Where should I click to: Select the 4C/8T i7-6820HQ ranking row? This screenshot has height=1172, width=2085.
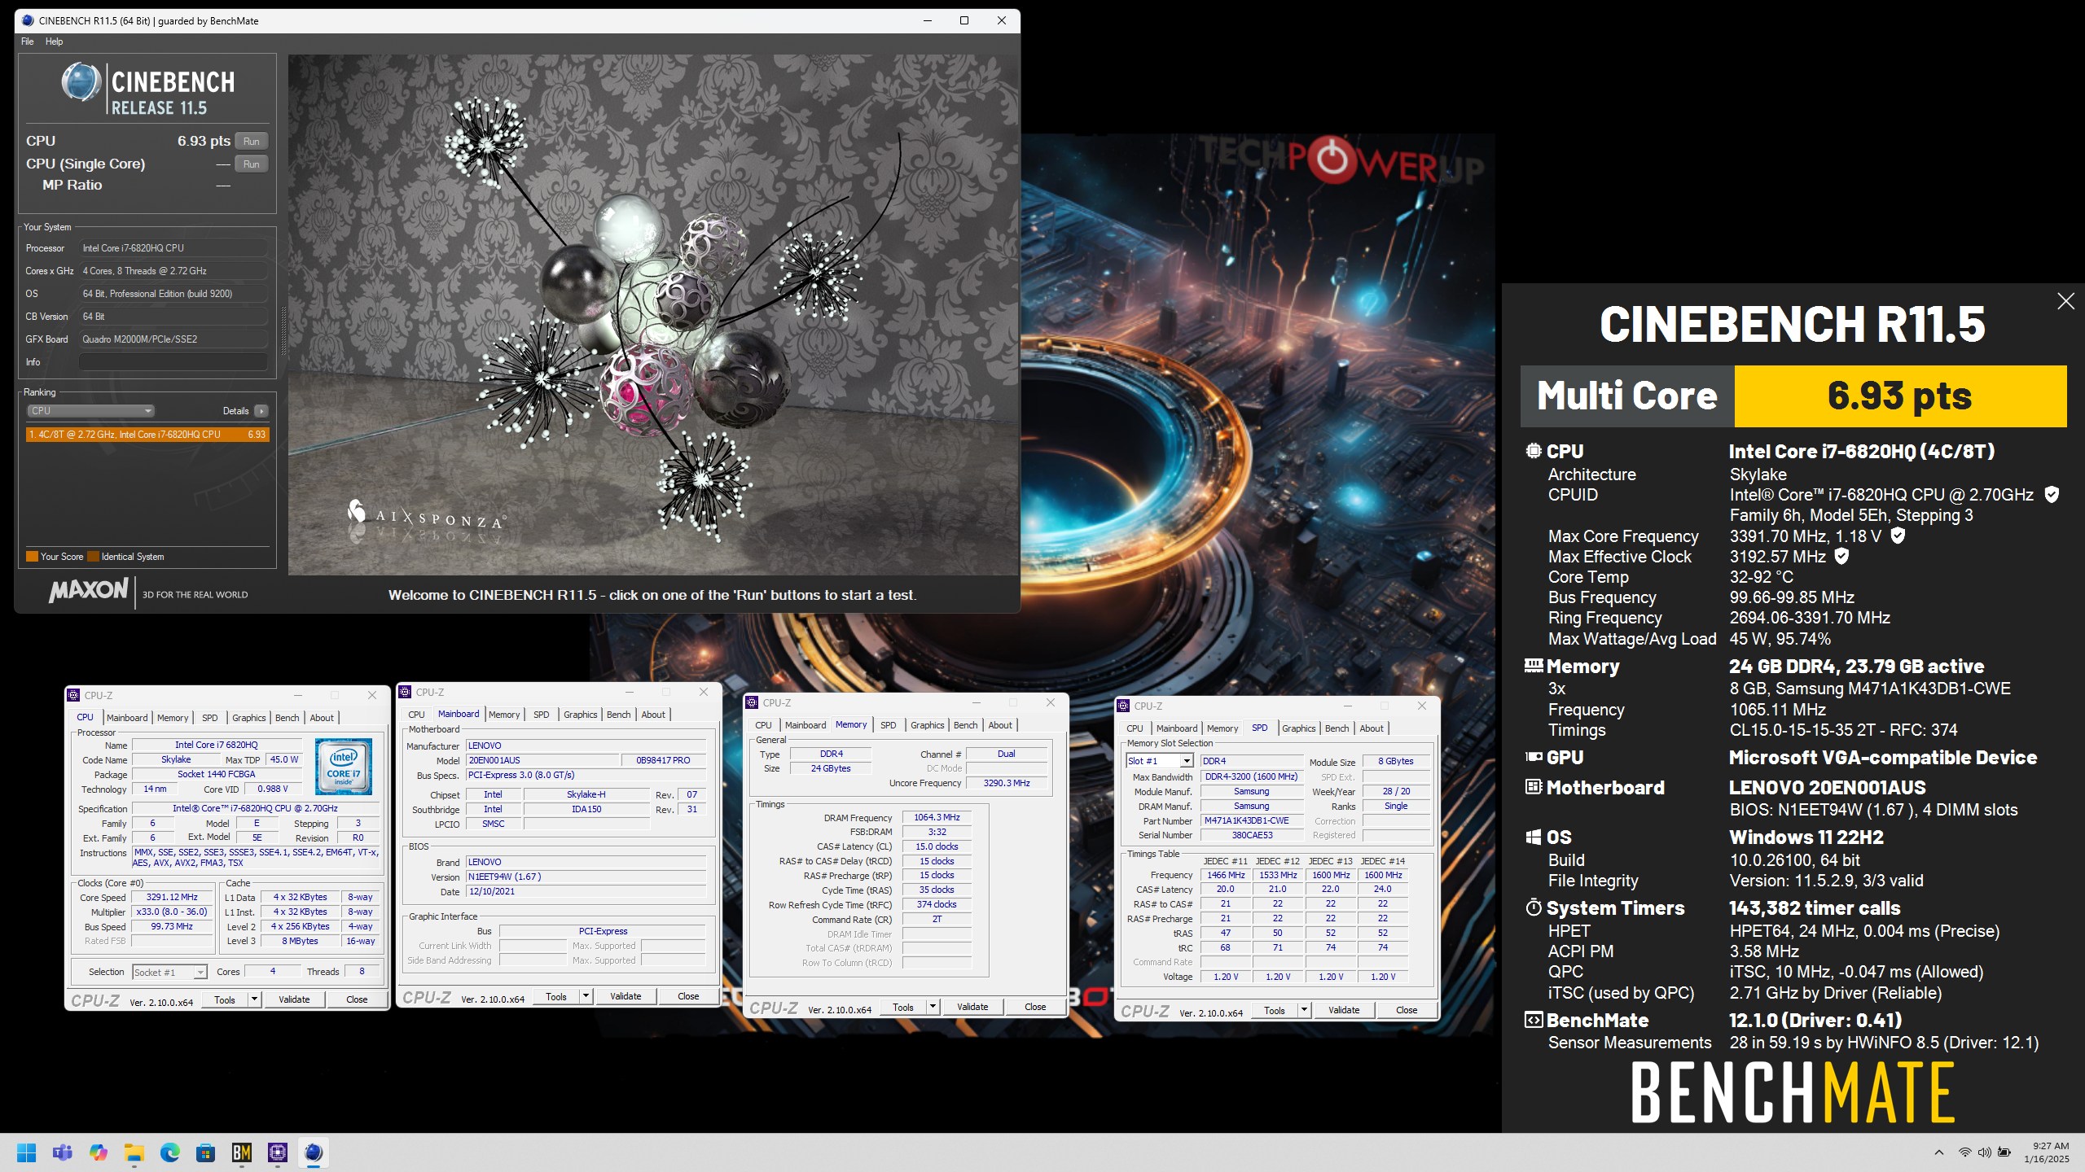click(x=147, y=435)
